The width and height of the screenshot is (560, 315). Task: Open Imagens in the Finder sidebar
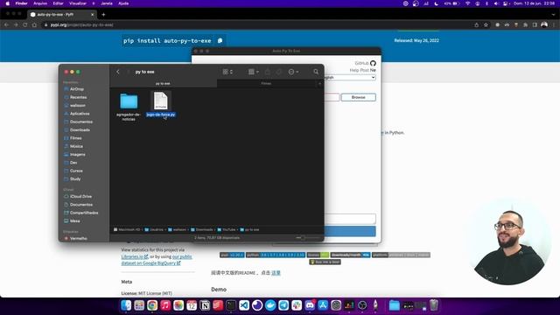point(78,155)
